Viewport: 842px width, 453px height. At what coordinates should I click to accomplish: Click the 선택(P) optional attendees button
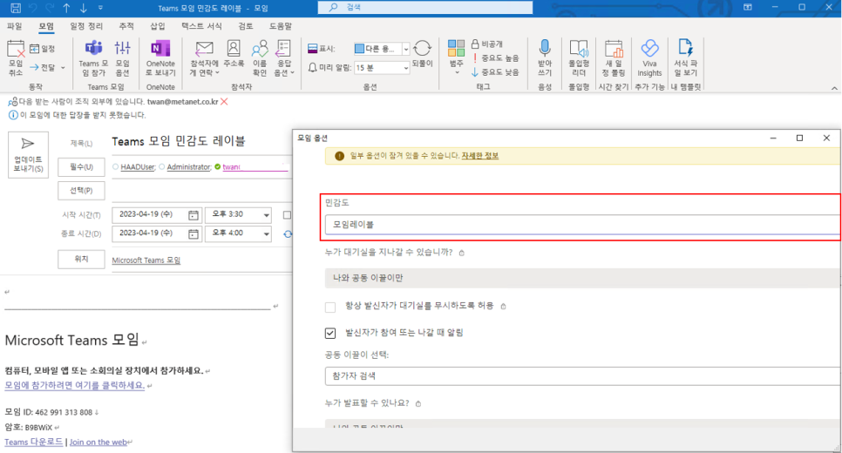[81, 191]
